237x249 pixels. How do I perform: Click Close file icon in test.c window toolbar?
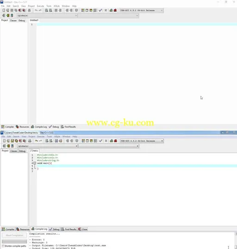point(20,141)
